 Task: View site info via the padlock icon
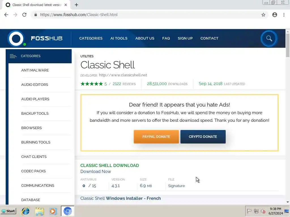coord(36,15)
